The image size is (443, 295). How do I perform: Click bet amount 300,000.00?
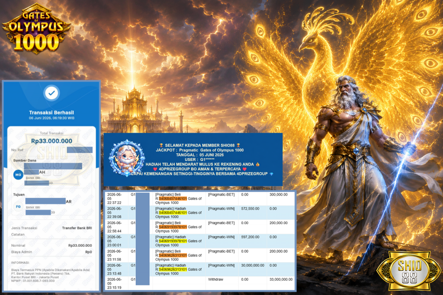tap(278, 195)
